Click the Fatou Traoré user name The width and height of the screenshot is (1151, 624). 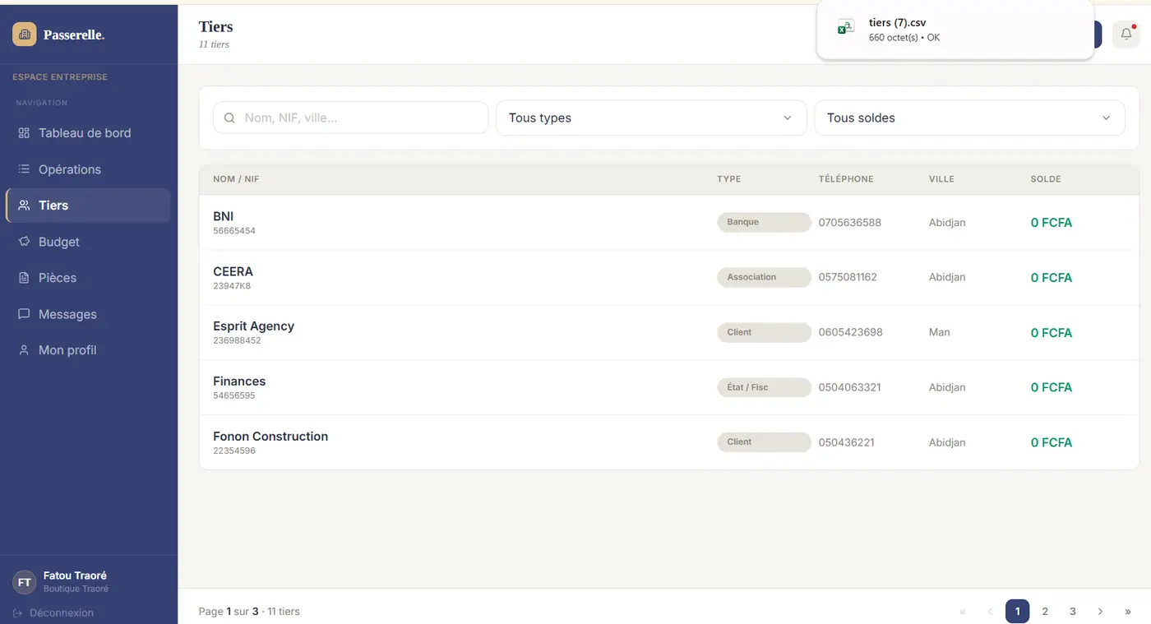(x=75, y=575)
